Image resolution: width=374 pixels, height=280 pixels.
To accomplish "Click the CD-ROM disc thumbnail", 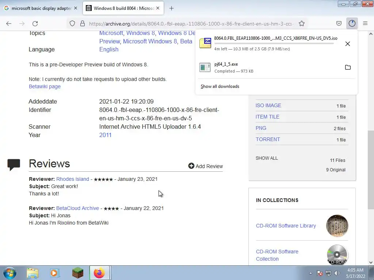I will click(337, 255).
